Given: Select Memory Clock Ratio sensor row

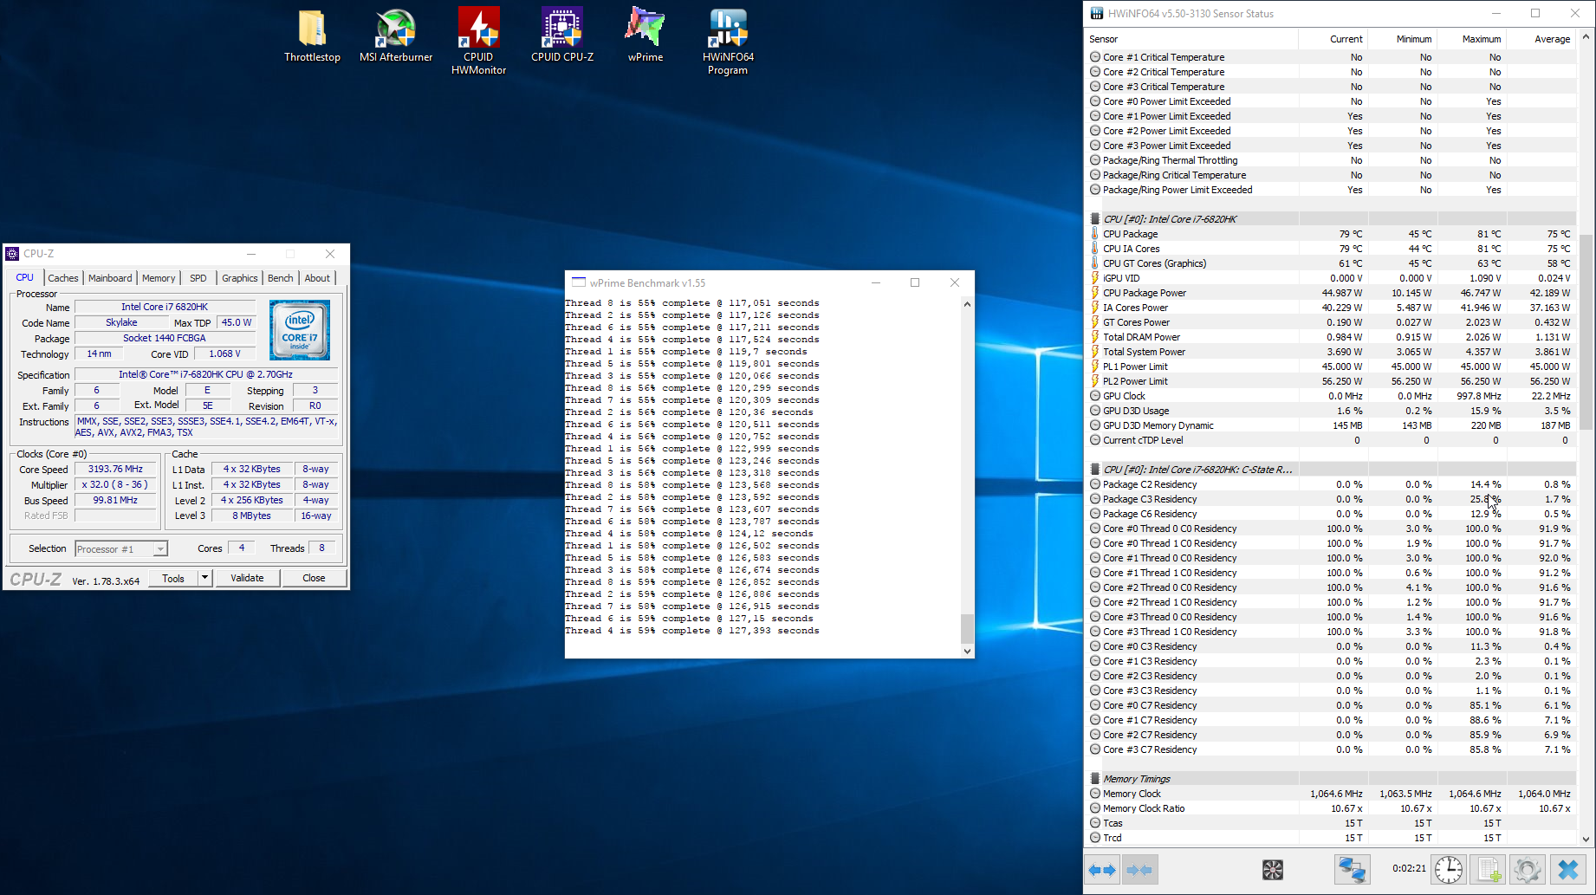Looking at the screenshot, I should click(1332, 808).
